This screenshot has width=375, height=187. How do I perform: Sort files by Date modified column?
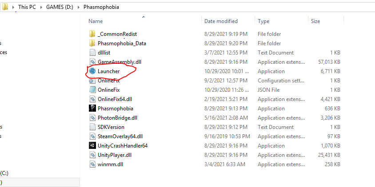click(221, 21)
